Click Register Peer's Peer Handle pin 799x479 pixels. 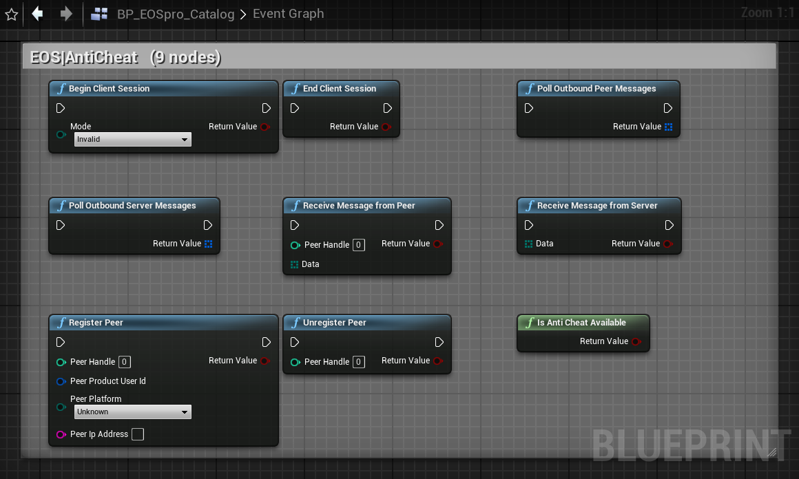click(61, 362)
